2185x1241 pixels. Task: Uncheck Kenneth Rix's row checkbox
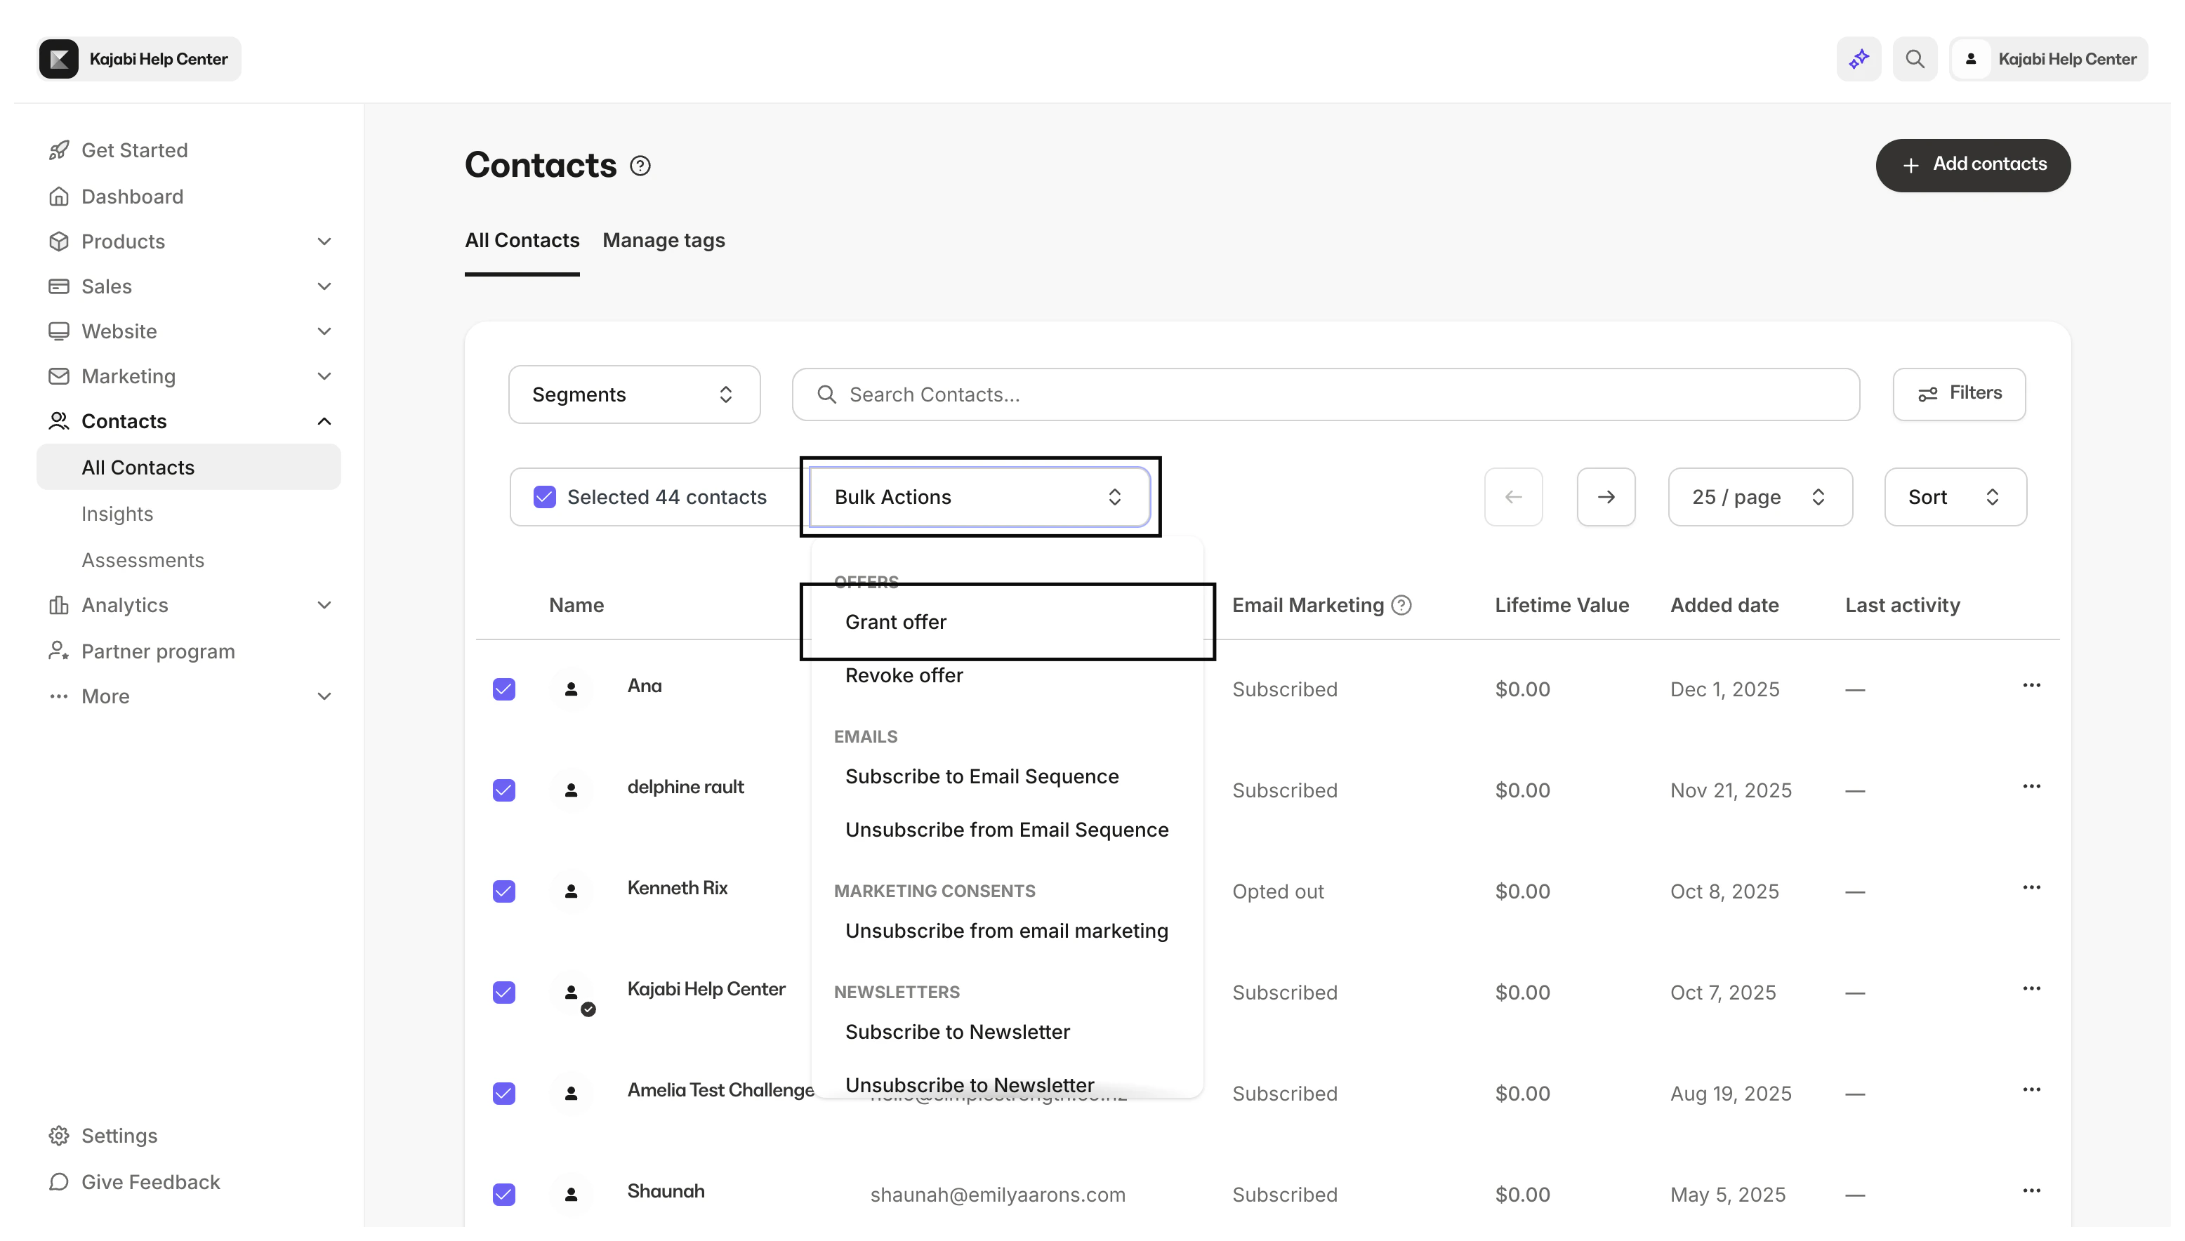click(504, 891)
